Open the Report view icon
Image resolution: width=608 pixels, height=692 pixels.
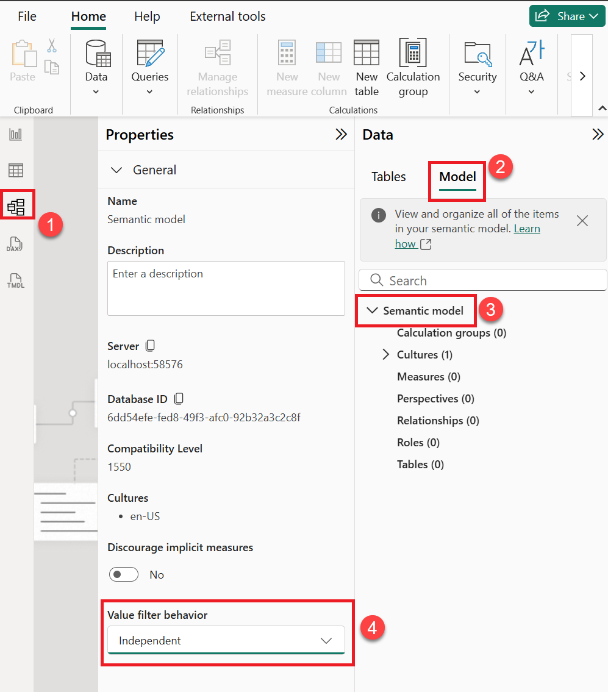[15, 134]
